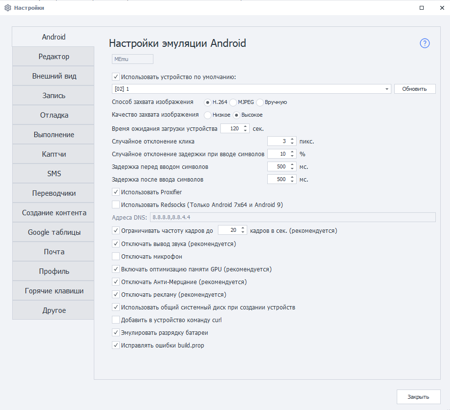Select the Вручную capture option

[x=260, y=102]
